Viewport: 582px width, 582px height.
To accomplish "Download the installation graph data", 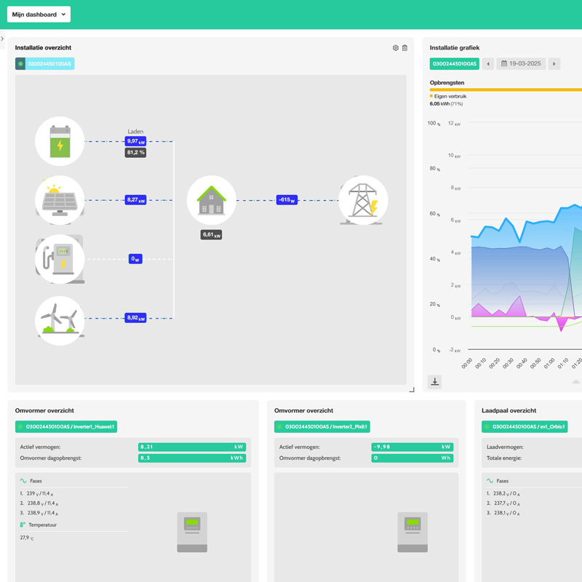I will 434,381.
